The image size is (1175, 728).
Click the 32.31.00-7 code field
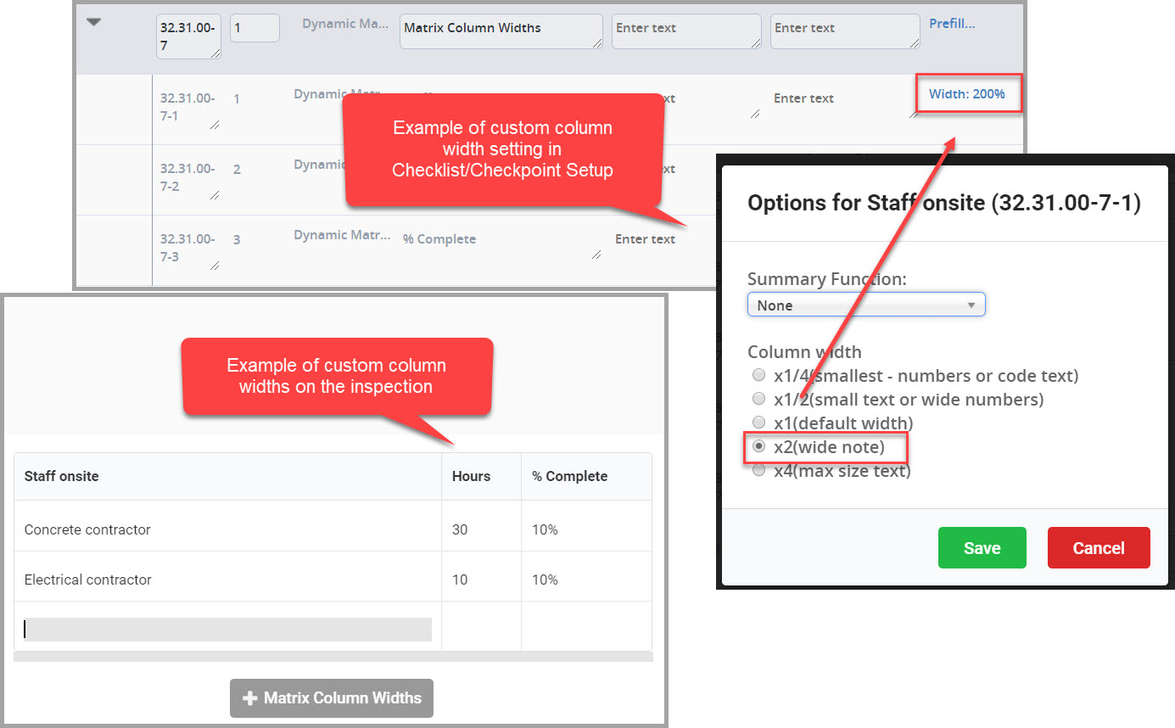pyautogui.click(x=188, y=36)
